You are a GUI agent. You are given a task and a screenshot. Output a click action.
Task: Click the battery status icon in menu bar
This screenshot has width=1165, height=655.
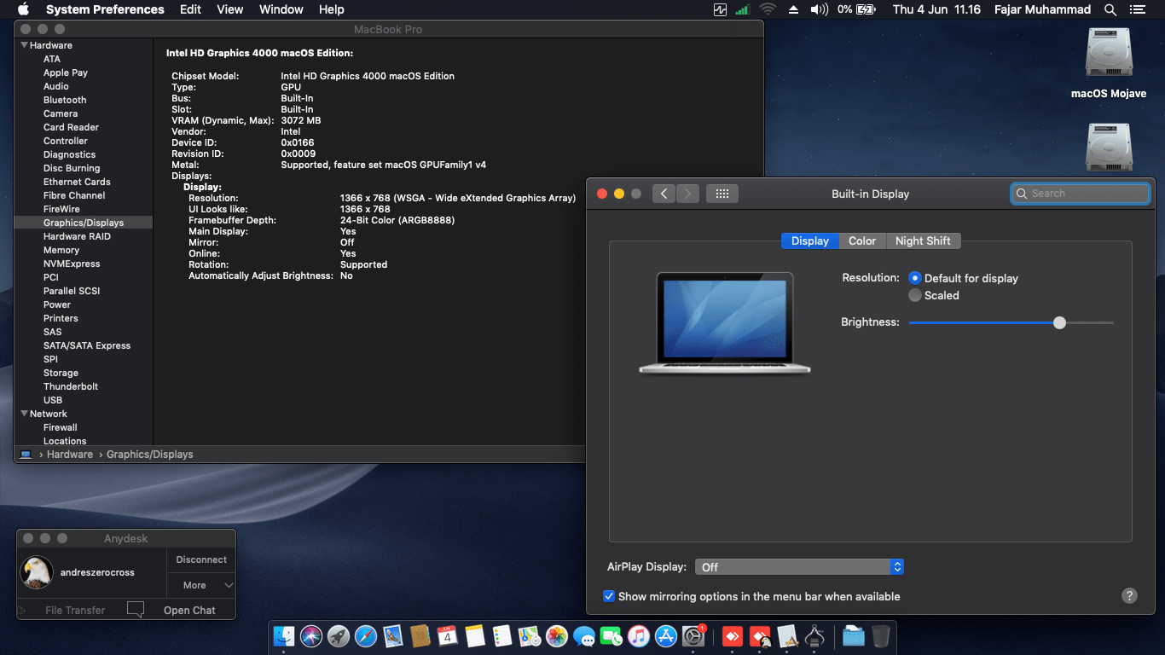click(867, 9)
